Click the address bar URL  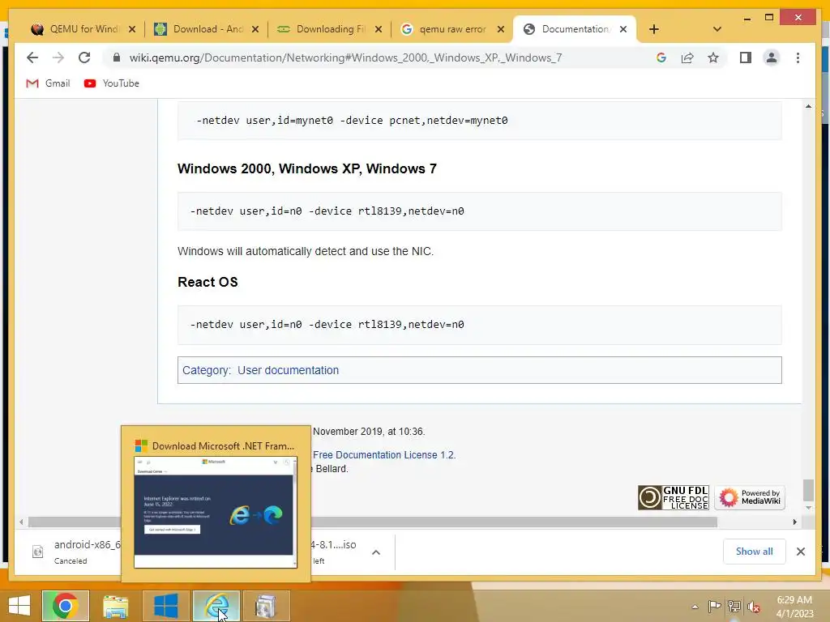point(345,58)
